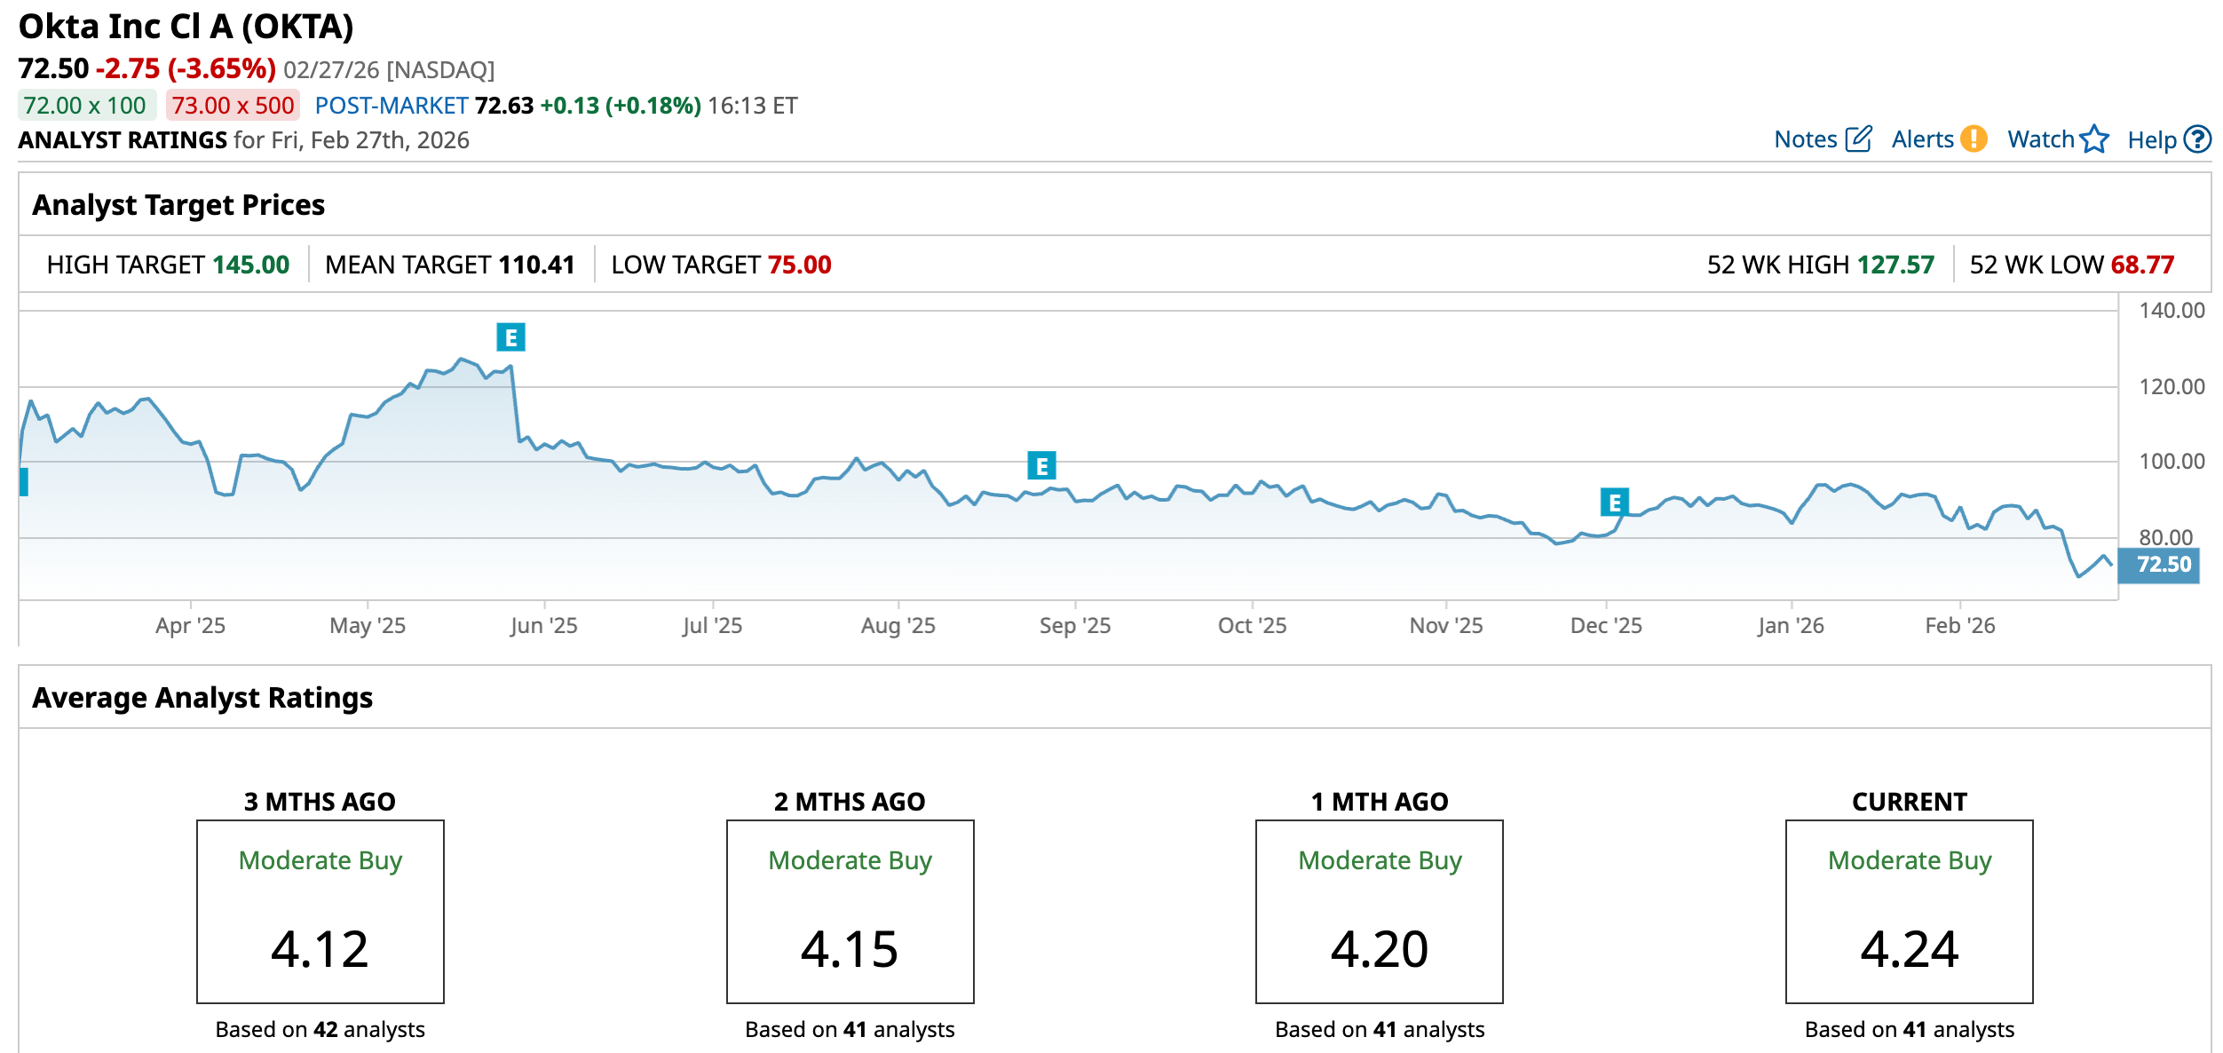Open the Notes link

[1805, 139]
